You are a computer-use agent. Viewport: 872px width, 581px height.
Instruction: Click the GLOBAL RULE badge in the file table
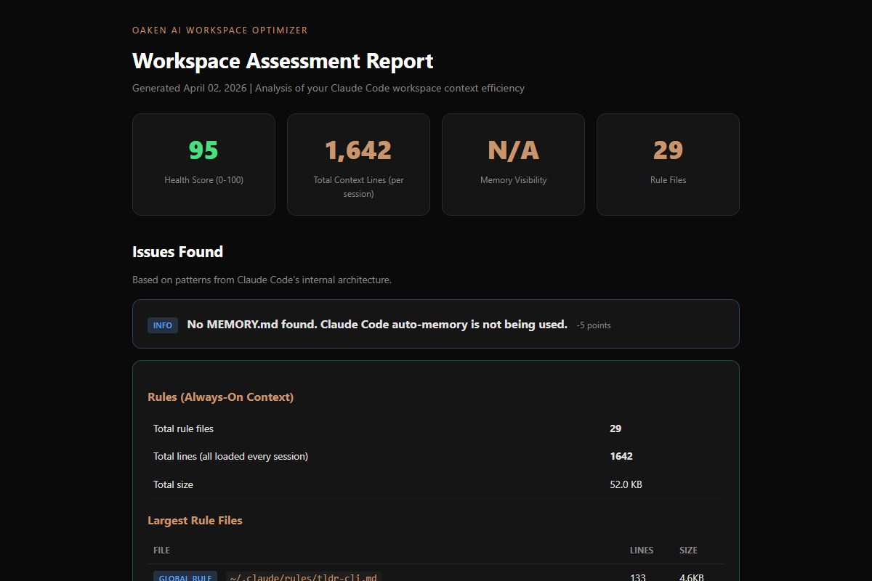click(x=185, y=576)
